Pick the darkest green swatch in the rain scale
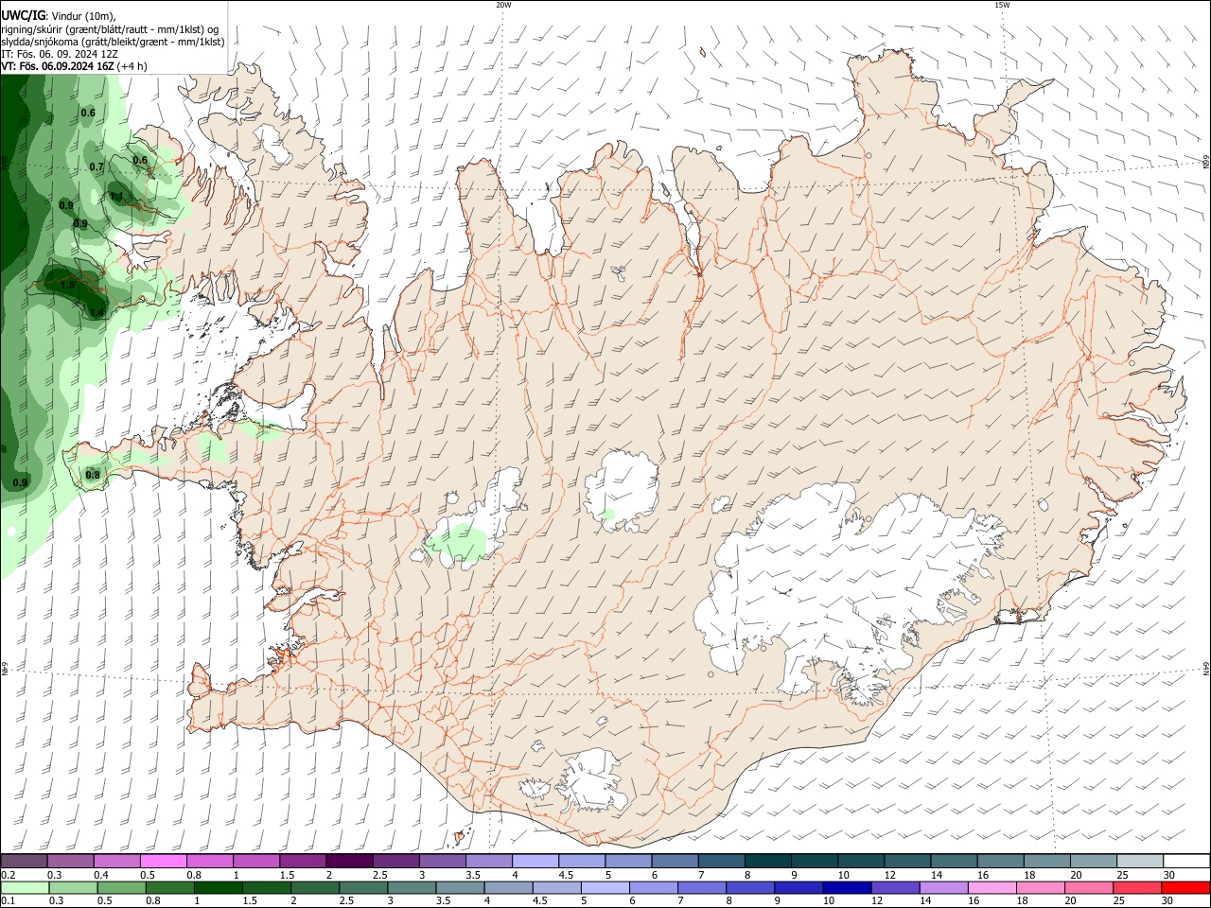Image resolution: width=1211 pixels, height=908 pixels. (x=218, y=887)
